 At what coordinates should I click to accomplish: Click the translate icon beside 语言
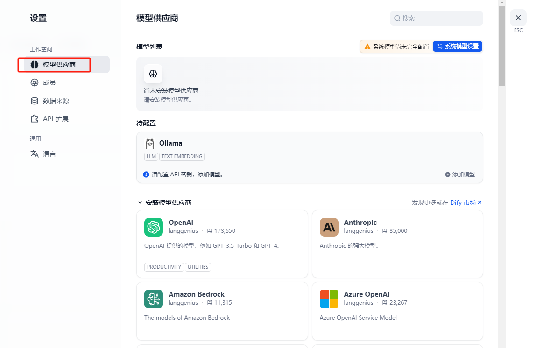tap(35, 154)
